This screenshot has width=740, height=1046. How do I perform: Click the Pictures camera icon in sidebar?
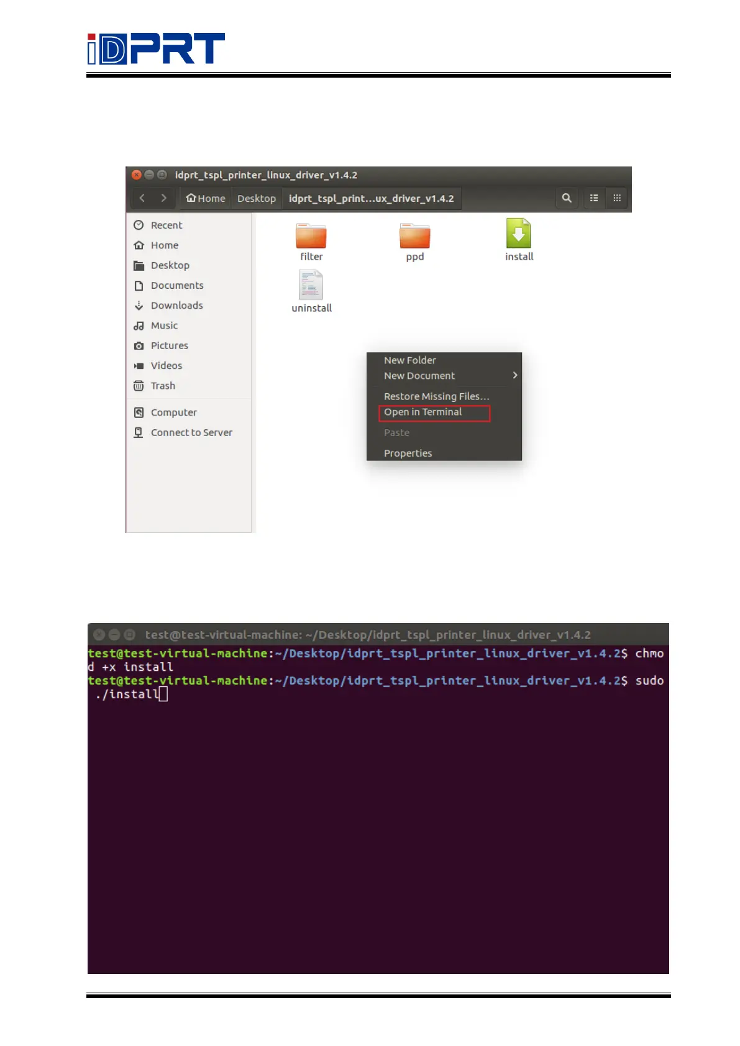coord(139,346)
